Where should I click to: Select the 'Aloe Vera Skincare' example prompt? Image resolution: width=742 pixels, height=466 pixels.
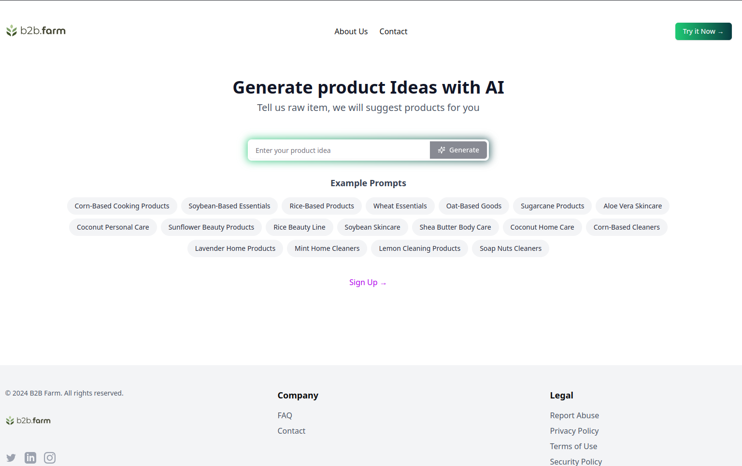[632, 206]
